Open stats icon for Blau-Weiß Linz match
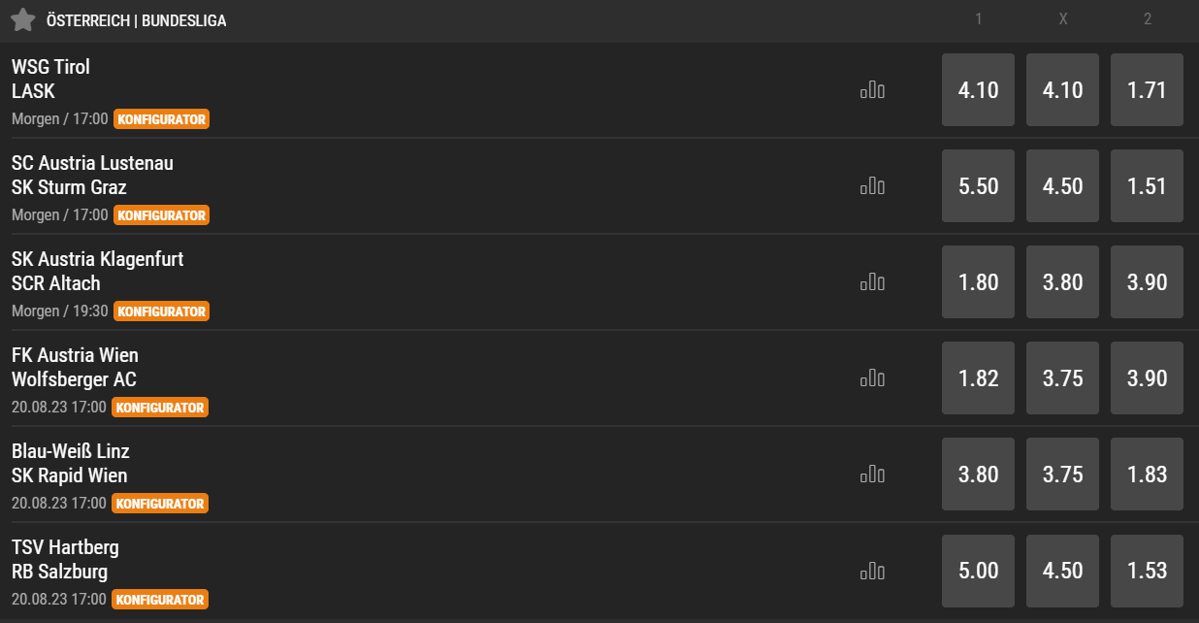1199x623 pixels. (x=872, y=475)
